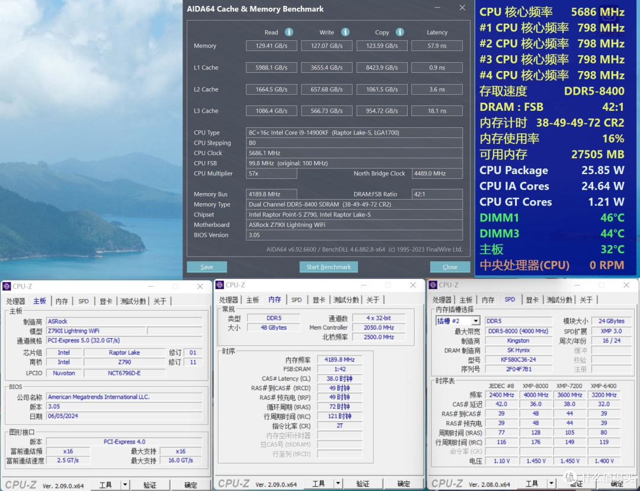
Task: Click Motherboard field ASRock Z790I Lightning WiFi
Action: (x=354, y=224)
